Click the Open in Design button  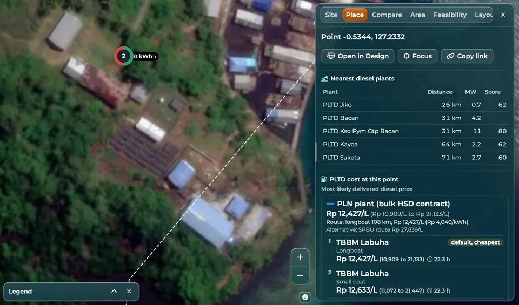(358, 56)
